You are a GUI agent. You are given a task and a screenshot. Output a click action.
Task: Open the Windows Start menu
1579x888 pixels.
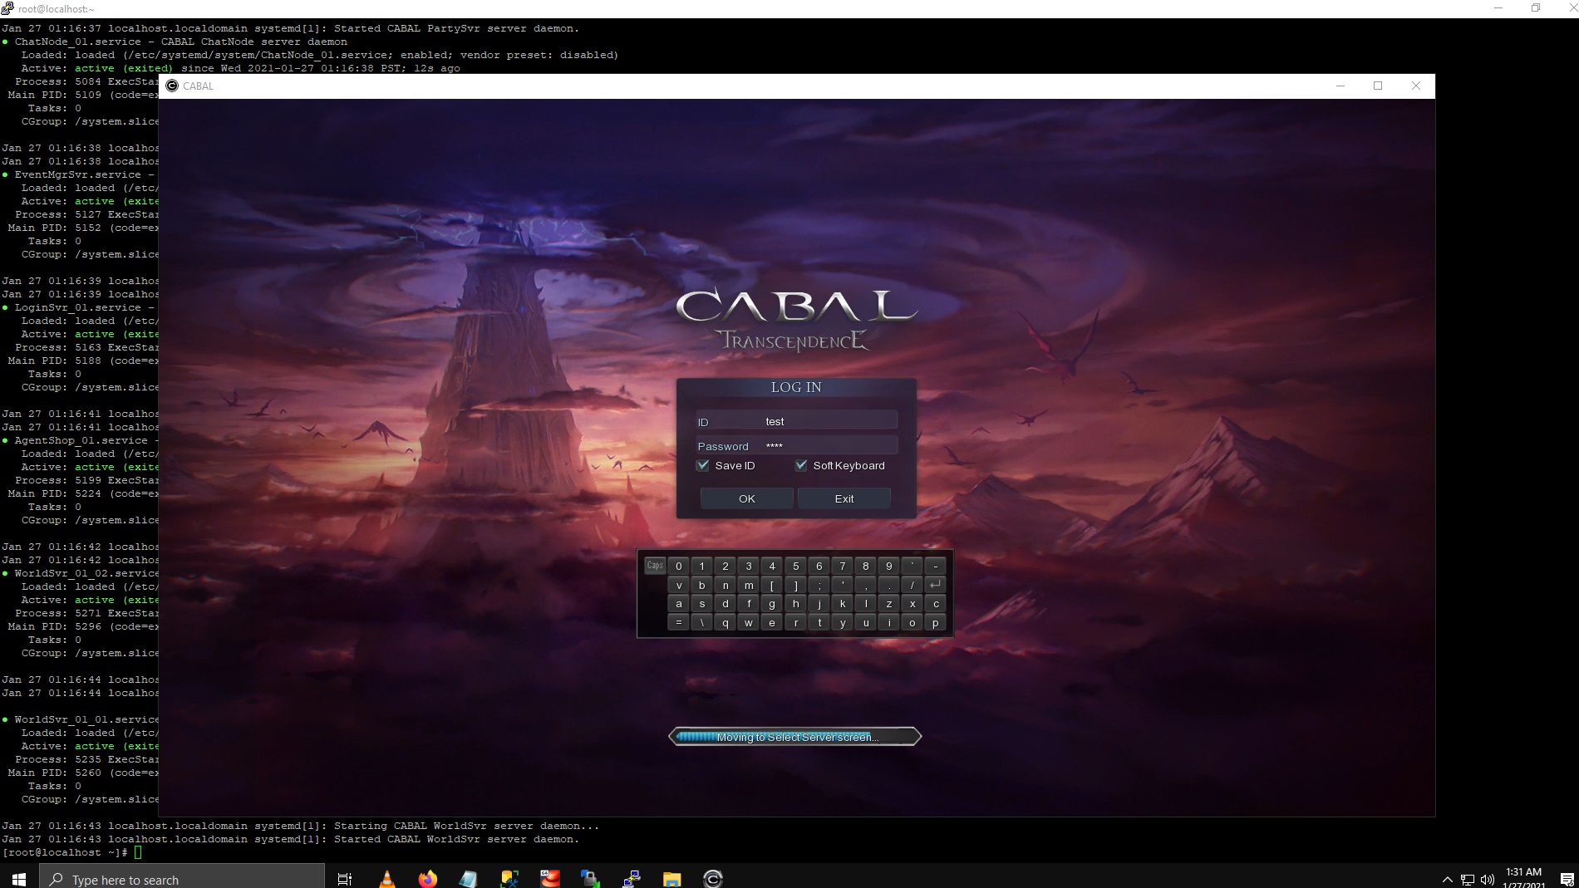point(19,878)
